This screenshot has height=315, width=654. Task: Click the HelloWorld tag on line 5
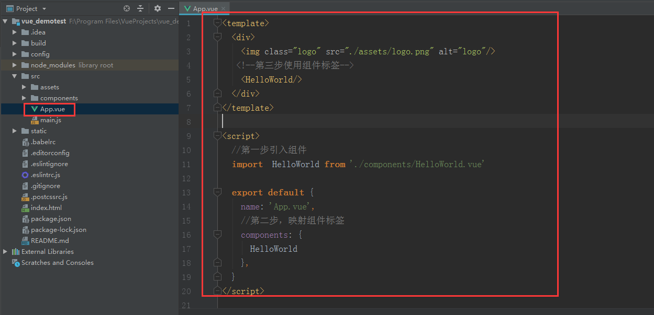272,79
